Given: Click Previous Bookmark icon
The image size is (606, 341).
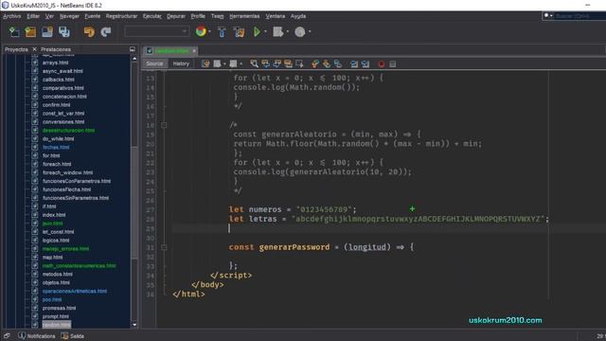Looking at the screenshot, I should pos(315,63).
